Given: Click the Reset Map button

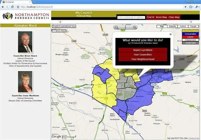Looking at the screenshot, I should tap(161, 17).
